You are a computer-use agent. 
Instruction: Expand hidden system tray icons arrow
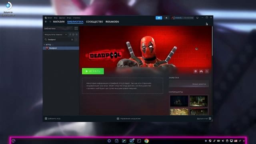[244, 141]
